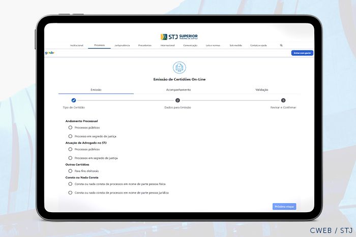This screenshot has width=356, height=237.
Task: Choose nada consta pessoa jurídica option
Action: pyautogui.click(x=70, y=192)
